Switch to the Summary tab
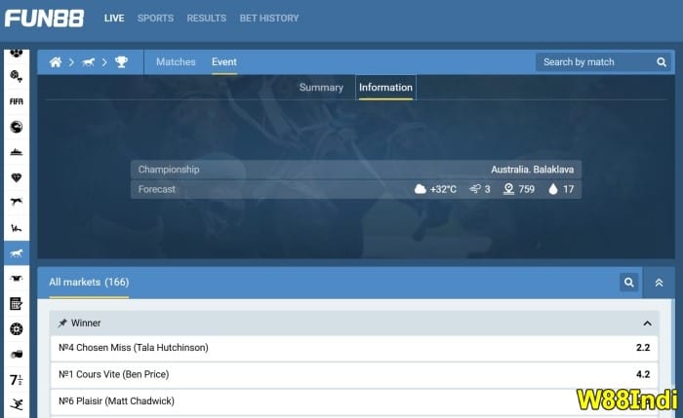The image size is (683, 418). [x=321, y=88]
